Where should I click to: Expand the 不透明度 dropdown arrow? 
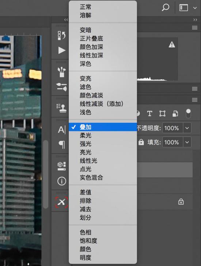point(187,128)
